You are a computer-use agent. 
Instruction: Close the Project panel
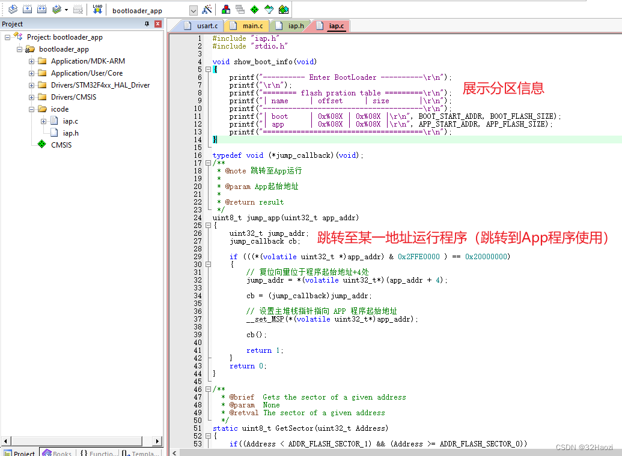pos(158,24)
